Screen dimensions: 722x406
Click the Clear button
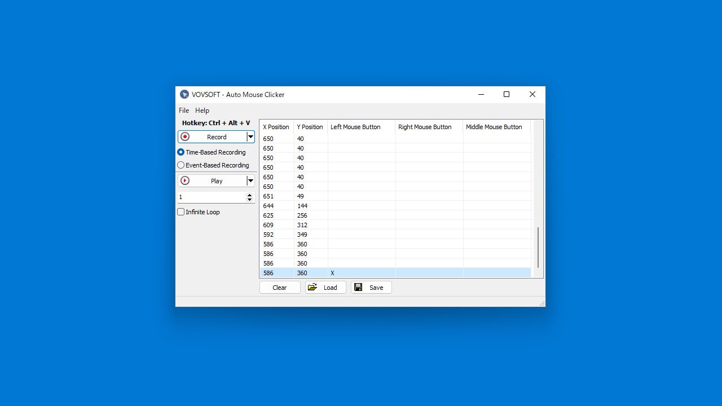pyautogui.click(x=280, y=288)
